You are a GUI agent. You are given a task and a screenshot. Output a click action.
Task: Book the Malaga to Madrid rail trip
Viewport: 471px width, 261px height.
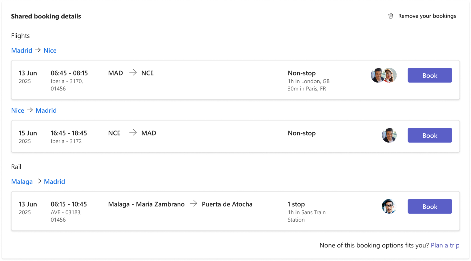430,207
